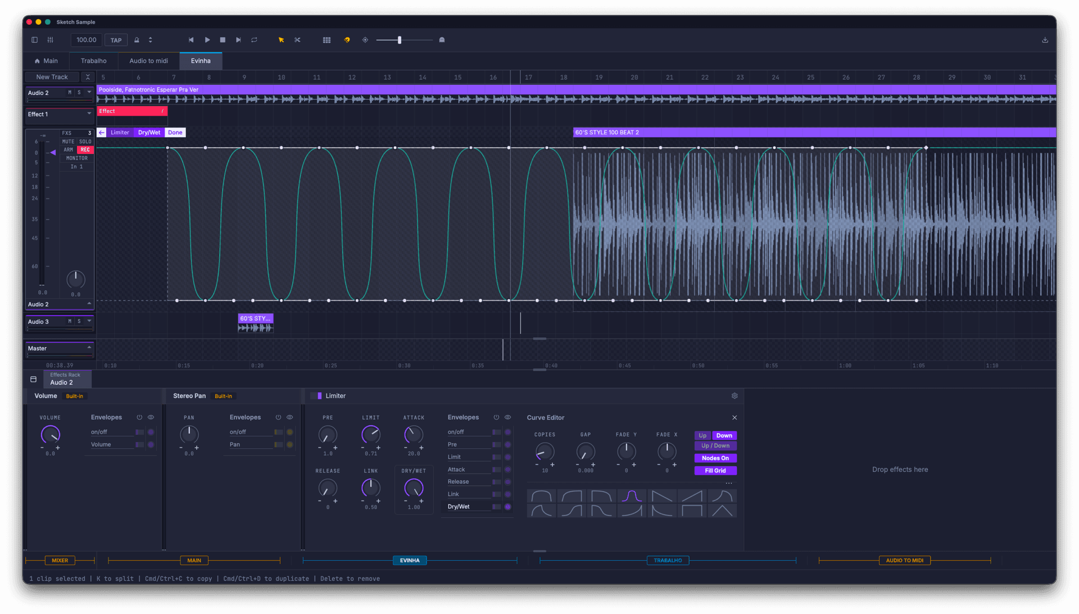Image resolution: width=1079 pixels, height=614 pixels.
Task: Click the Fill Grid button
Action: 715,471
